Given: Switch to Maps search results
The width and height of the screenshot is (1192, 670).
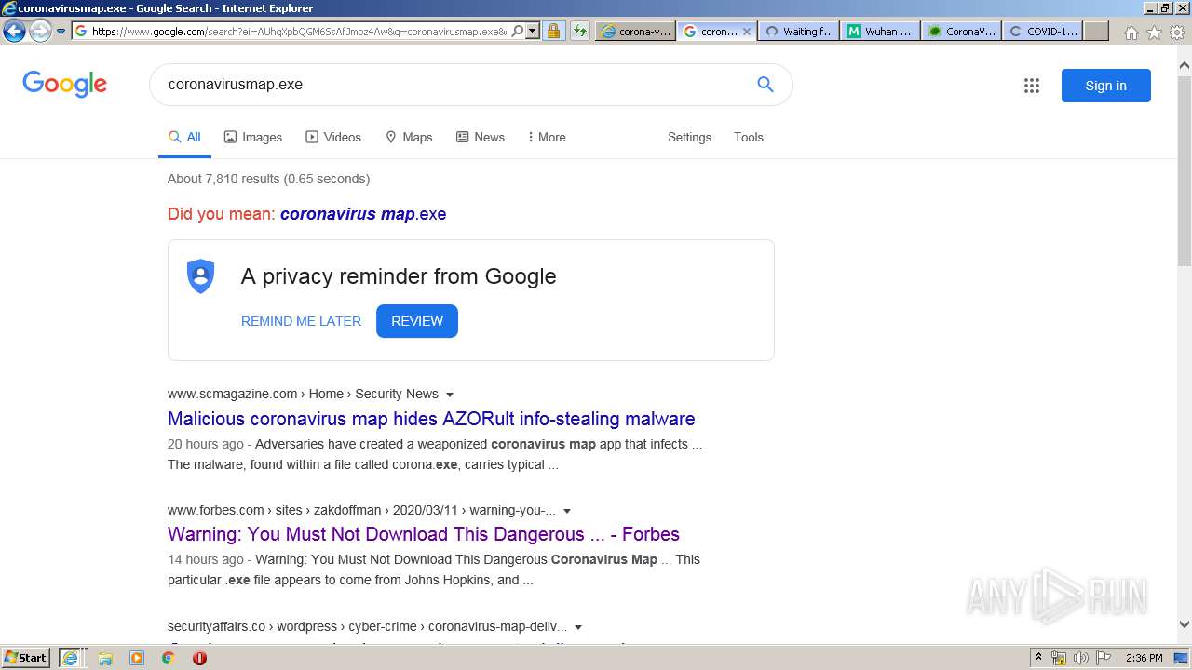Looking at the screenshot, I should point(409,137).
